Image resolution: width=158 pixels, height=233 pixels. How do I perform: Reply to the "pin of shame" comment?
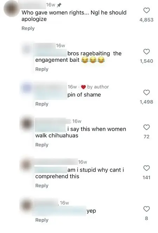tap(42, 104)
